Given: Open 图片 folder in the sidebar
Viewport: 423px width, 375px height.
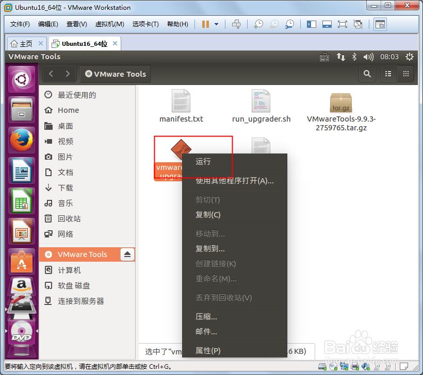Looking at the screenshot, I should click(87, 157).
